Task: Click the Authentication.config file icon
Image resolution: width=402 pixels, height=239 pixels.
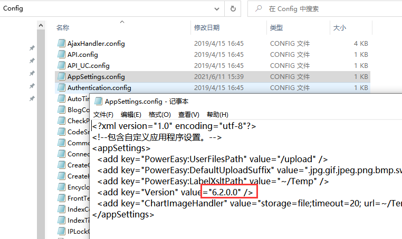Action: pos(61,87)
